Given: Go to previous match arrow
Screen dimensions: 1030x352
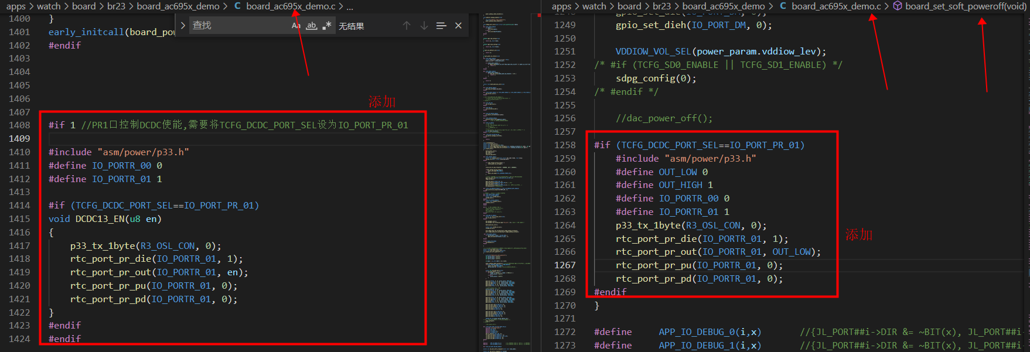Looking at the screenshot, I should pyautogui.click(x=407, y=26).
